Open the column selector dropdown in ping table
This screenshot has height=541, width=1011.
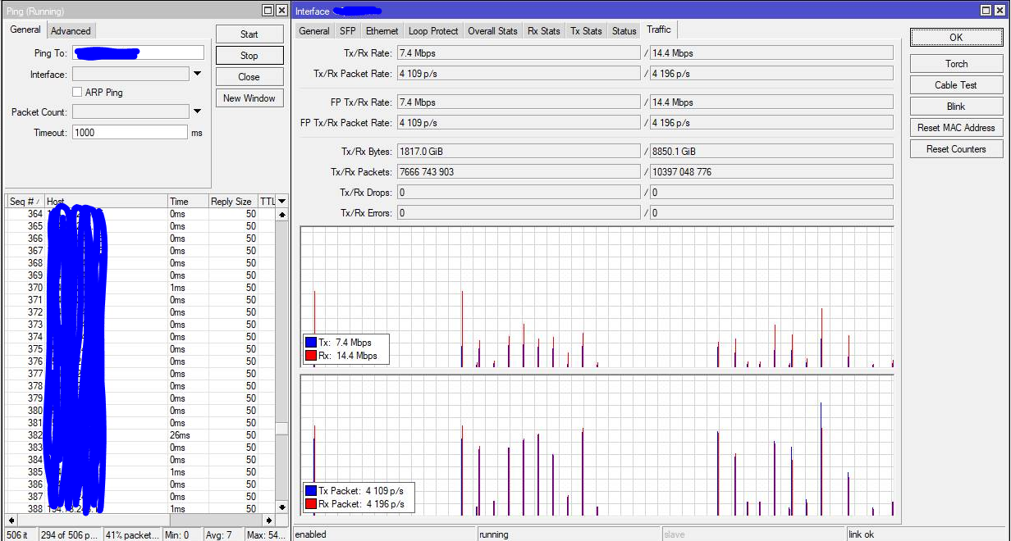(282, 201)
